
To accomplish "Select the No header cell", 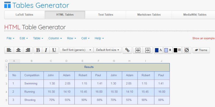I will [x=15, y=75].
